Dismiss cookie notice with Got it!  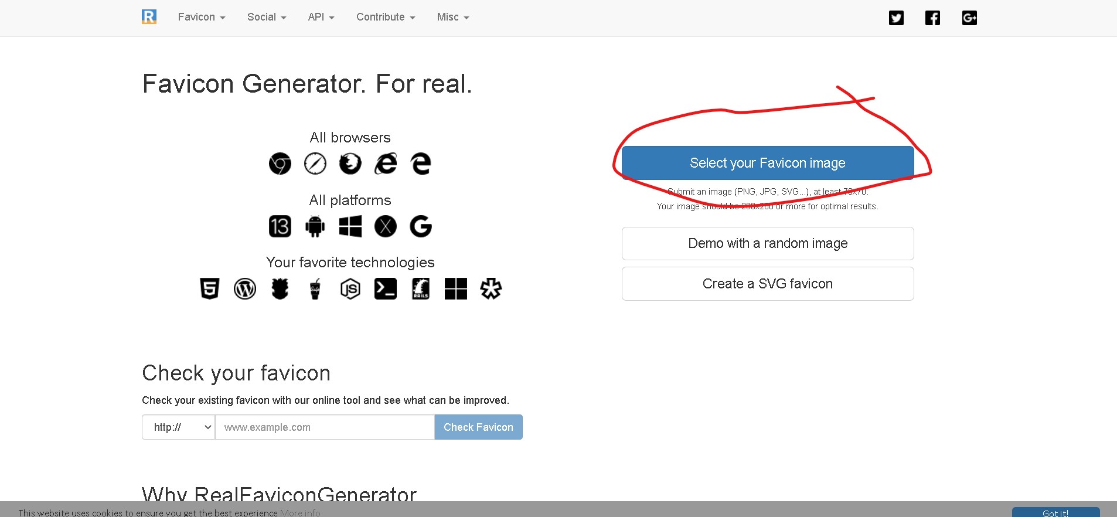[1055, 512]
